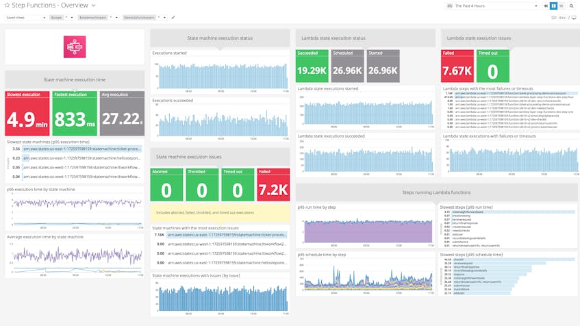Open the lambdafunctionarn variable dropdown arrow
This screenshot has width=580, height=326.
(164, 17)
